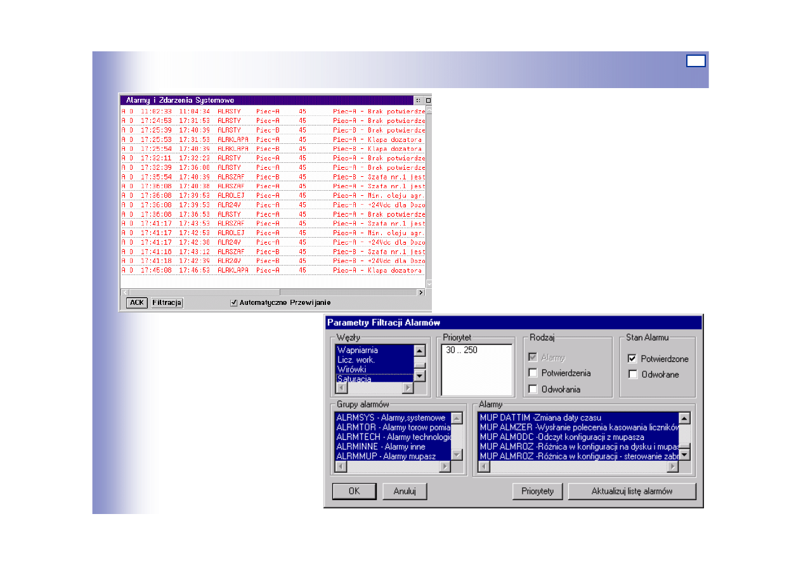Click Anuluj to cancel filtering
Image resolution: width=801 pixels, height=566 pixels.
[404, 491]
